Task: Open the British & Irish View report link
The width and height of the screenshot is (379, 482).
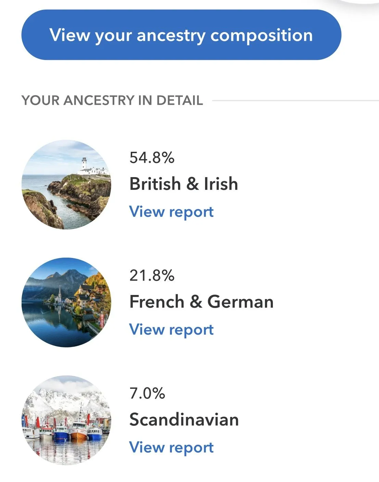Action: tap(171, 212)
